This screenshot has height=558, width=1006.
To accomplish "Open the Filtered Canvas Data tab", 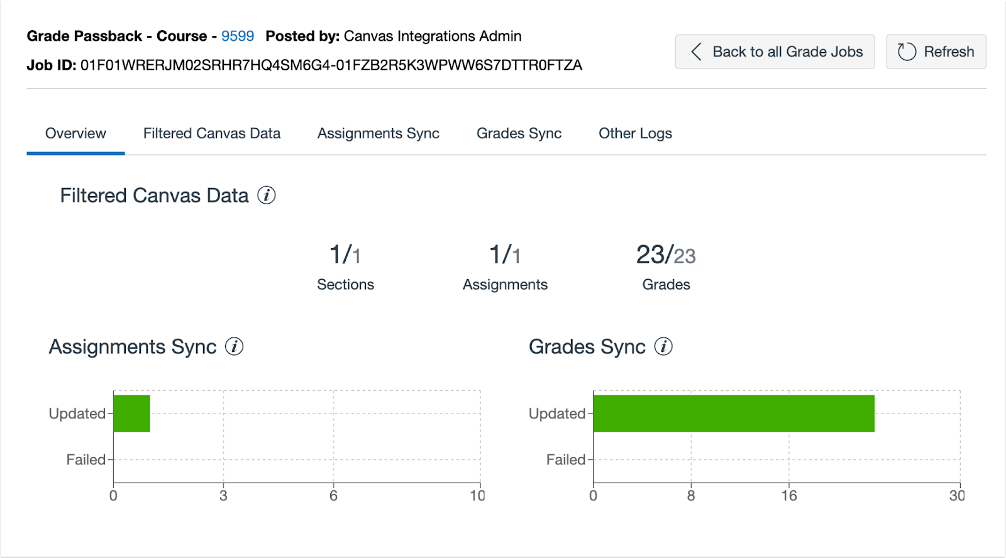I will coord(212,133).
